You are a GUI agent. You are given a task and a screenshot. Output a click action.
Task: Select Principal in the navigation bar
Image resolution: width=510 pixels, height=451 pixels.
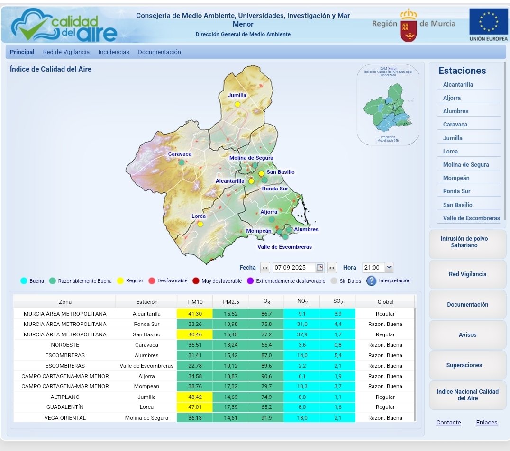[22, 52]
